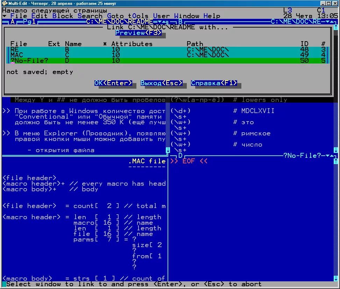
Task: Click window letter A in title border
Action: 13,22
